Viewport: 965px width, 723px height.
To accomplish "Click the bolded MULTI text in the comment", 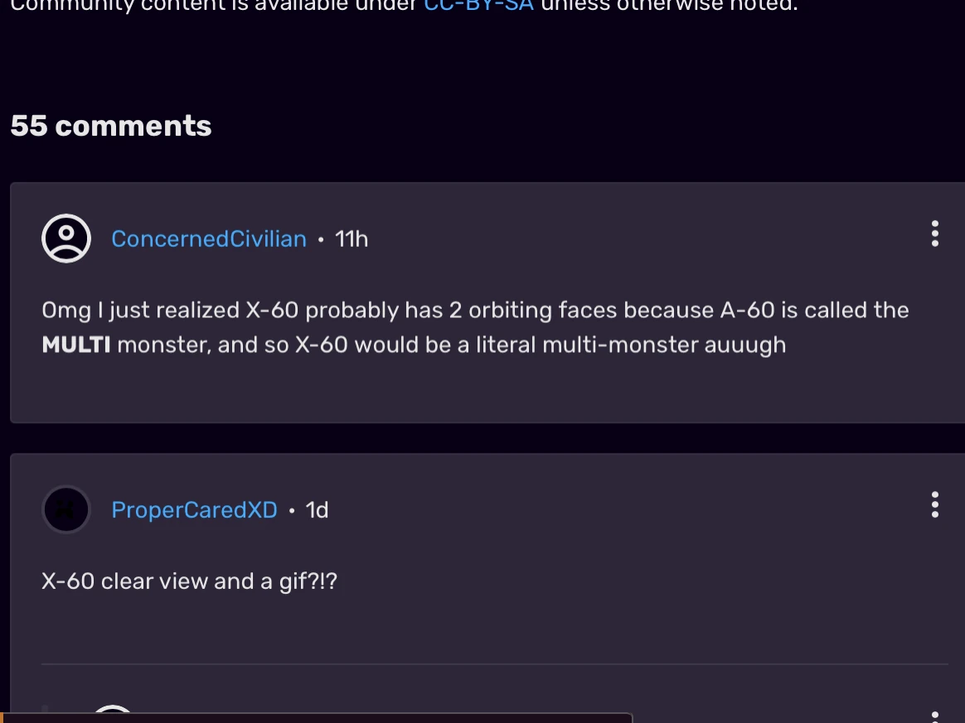I will tap(75, 345).
